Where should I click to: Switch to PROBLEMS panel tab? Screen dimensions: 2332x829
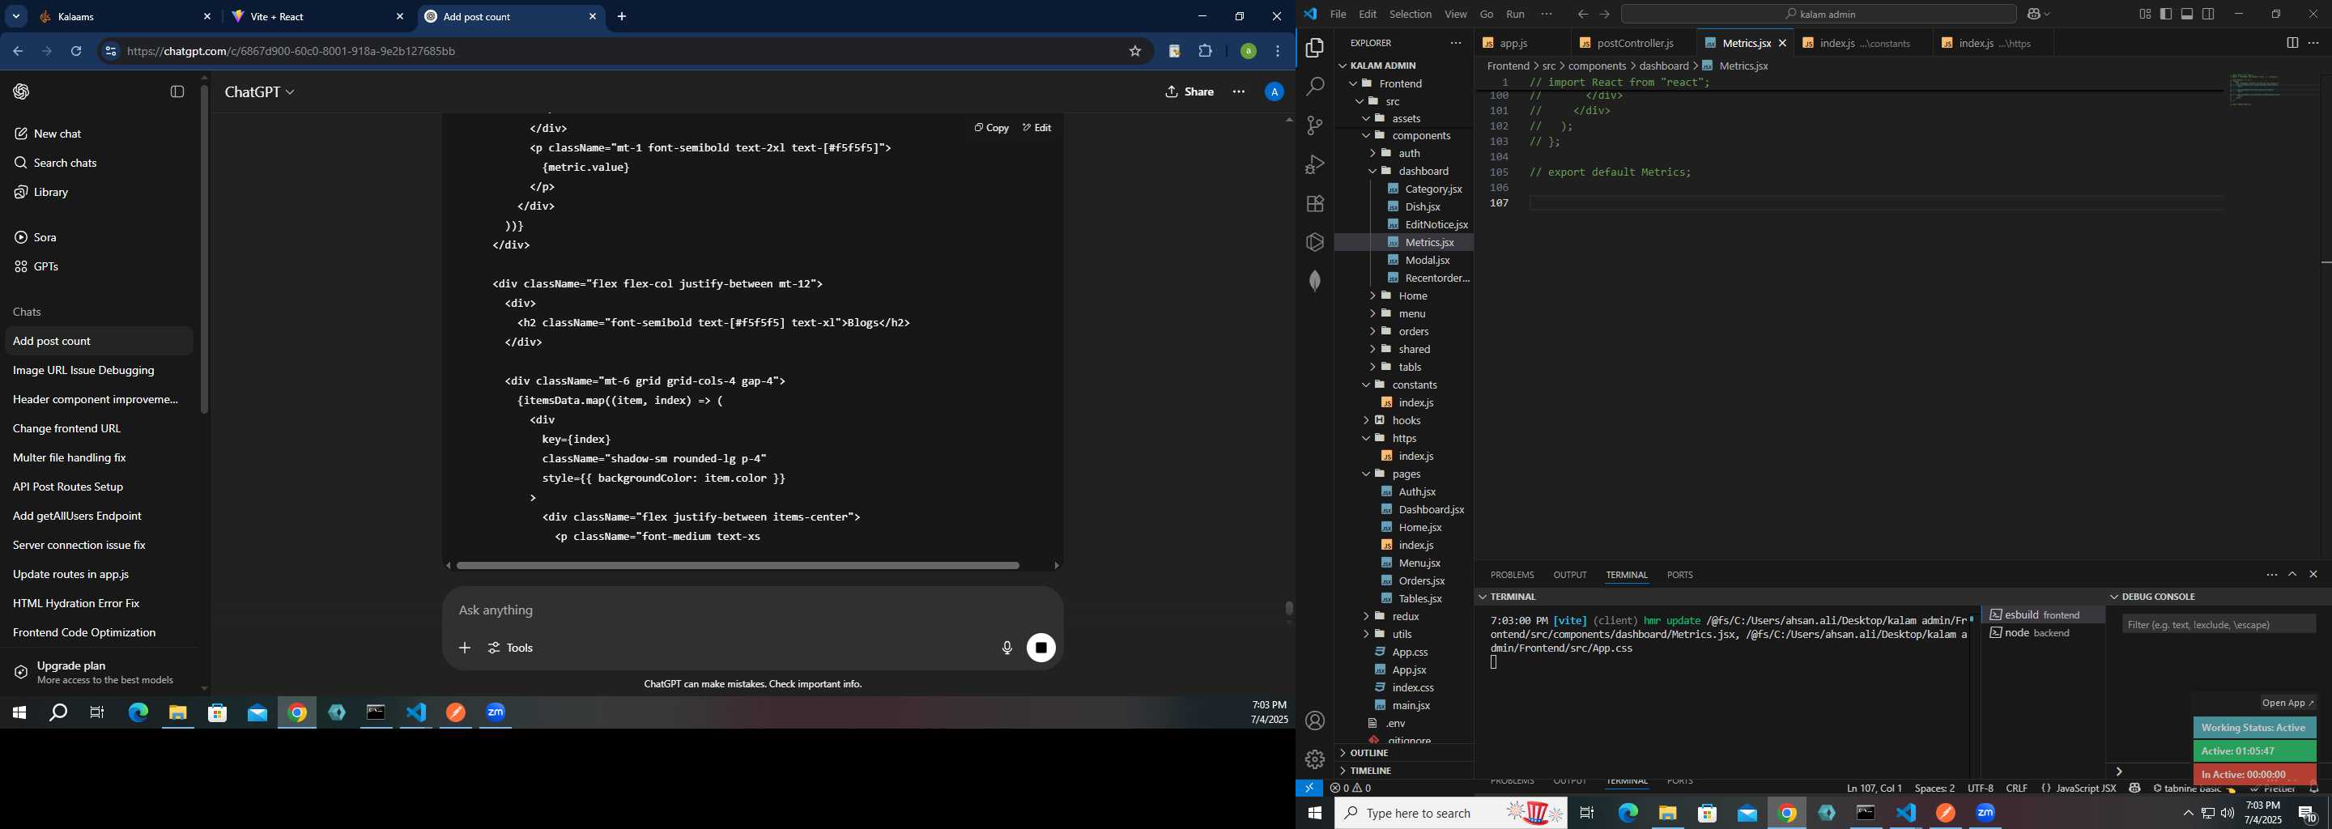[x=1512, y=575]
